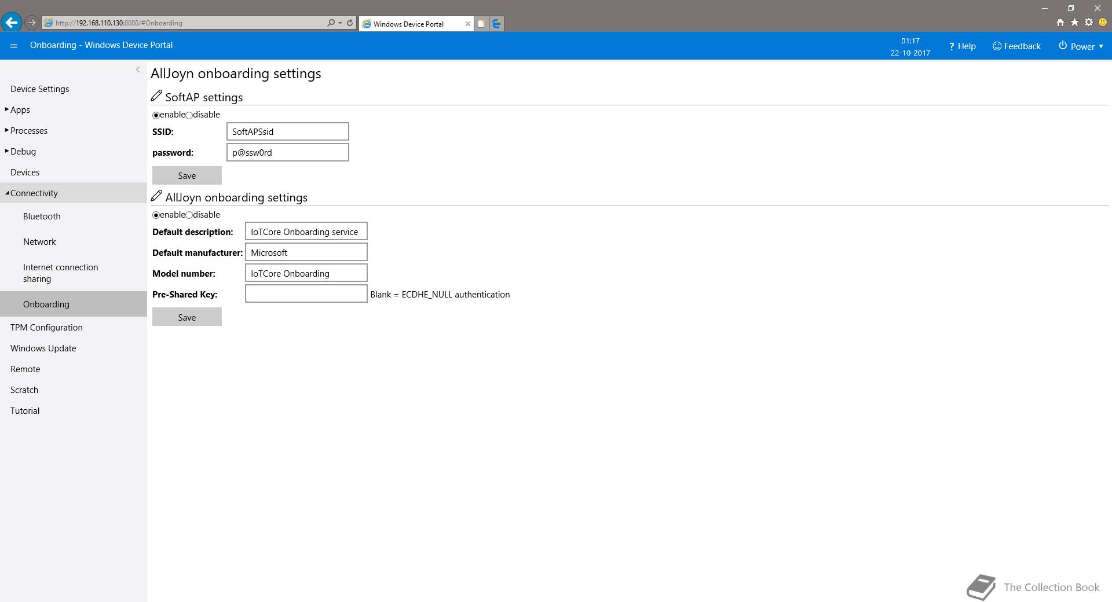Open the Network page
Image resolution: width=1112 pixels, height=602 pixels.
coord(39,241)
